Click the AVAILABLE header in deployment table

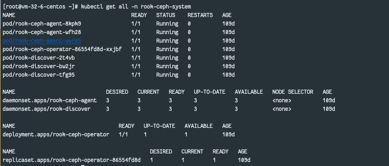coord(199,126)
